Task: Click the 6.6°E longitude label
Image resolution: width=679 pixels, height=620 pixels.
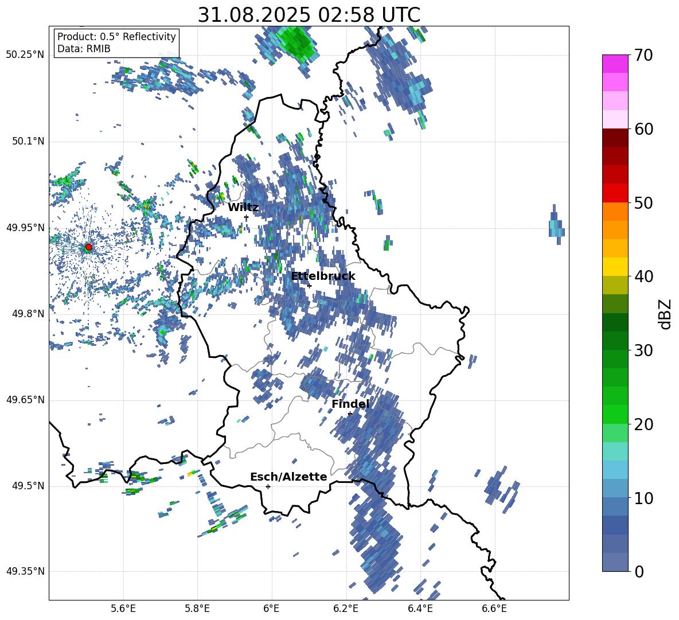Action: click(x=494, y=609)
